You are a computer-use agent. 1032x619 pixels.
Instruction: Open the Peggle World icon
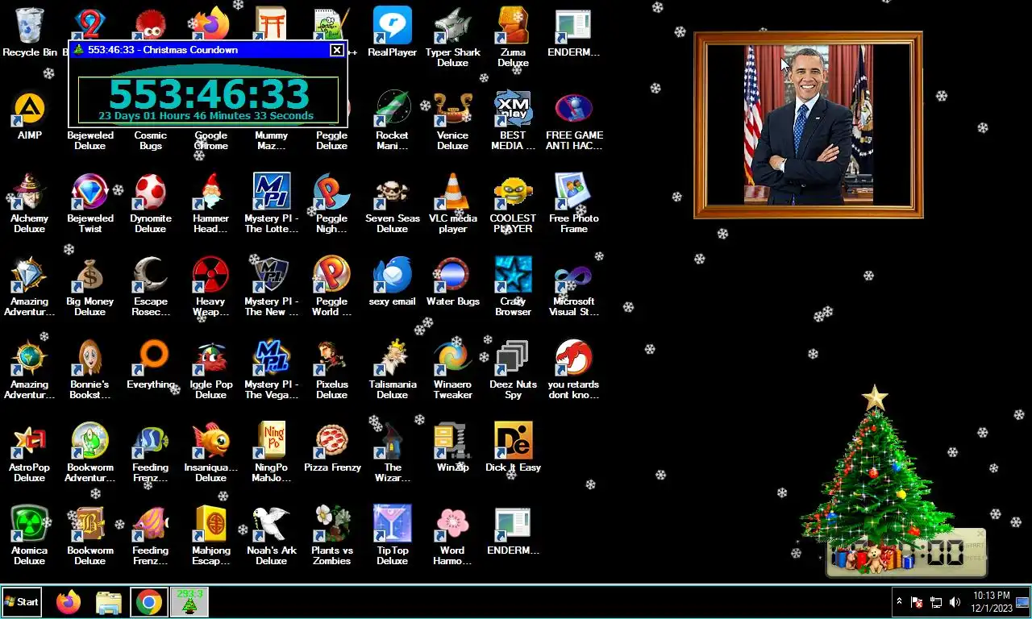(332, 286)
